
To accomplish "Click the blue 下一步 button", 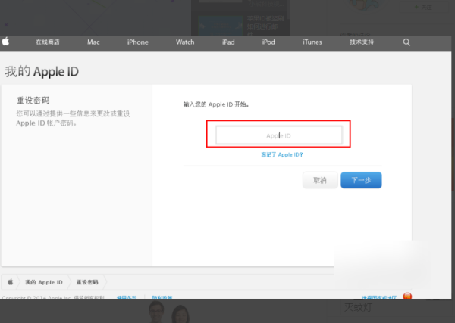I will point(361,180).
